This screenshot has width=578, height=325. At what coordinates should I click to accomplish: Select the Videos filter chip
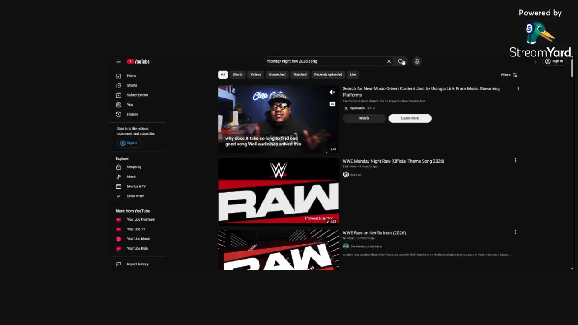tap(256, 74)
